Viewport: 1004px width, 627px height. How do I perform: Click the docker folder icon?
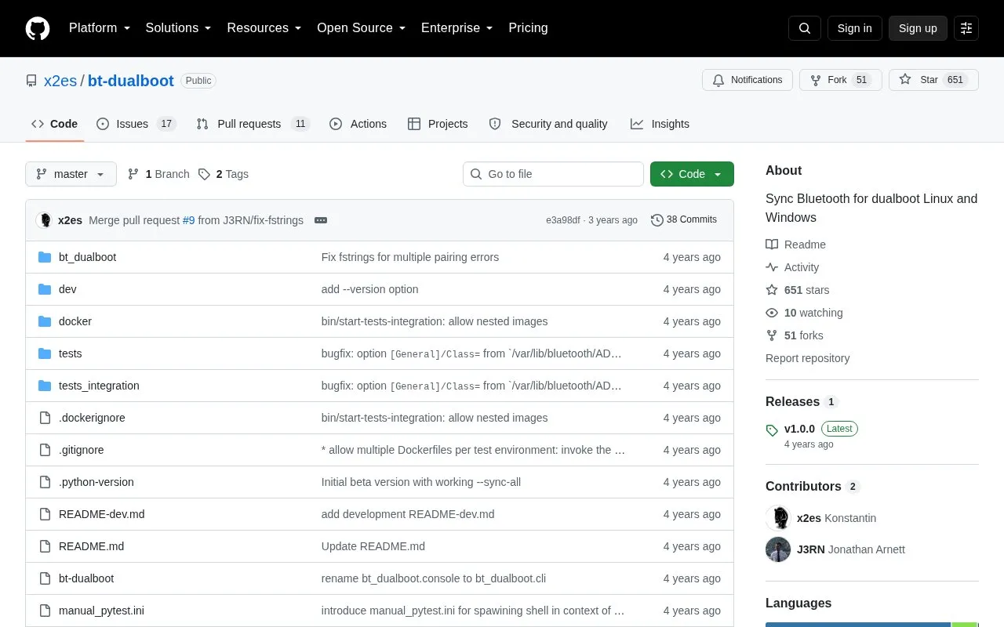45,321
